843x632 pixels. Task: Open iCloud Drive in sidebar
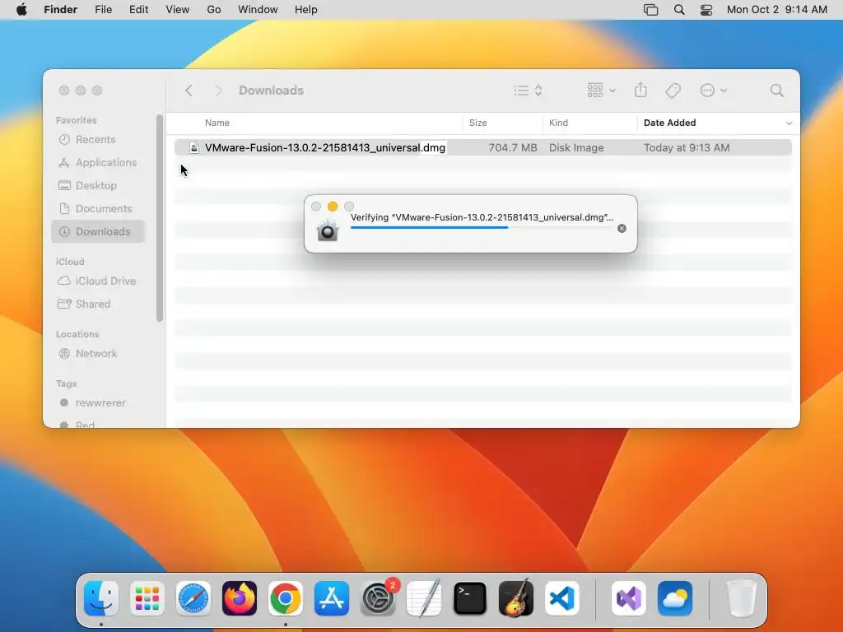98,281
